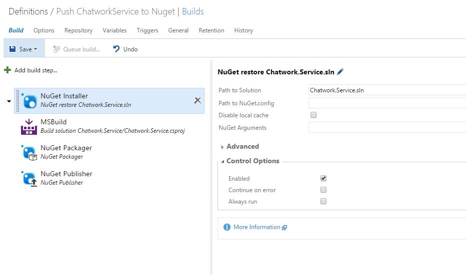466x275 pixels.
Task: Click the Save floppy disk icon
Action: click(x=12, y=49)
